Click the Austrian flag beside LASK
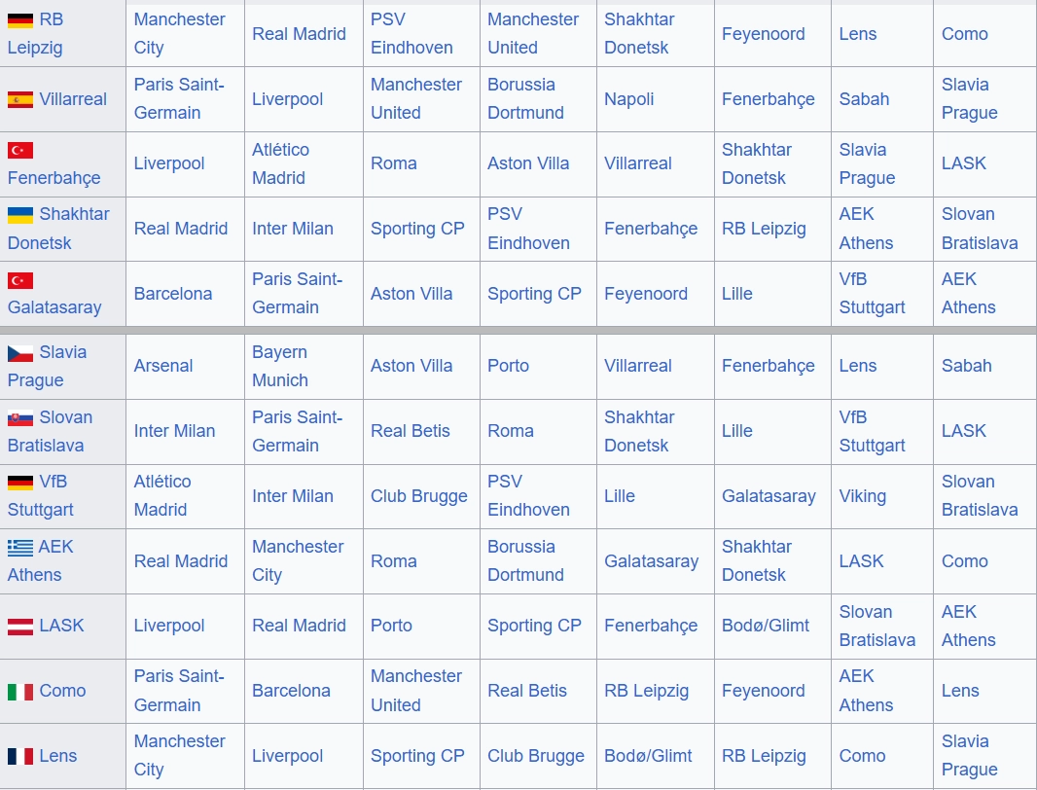Image resolution: width=1037 pixels, height=790 pixels. [x=20, y=626]
